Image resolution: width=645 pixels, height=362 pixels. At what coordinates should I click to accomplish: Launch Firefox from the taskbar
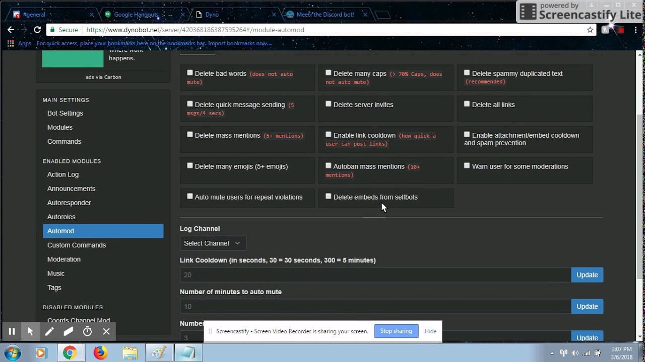click(x=100, y=353)
